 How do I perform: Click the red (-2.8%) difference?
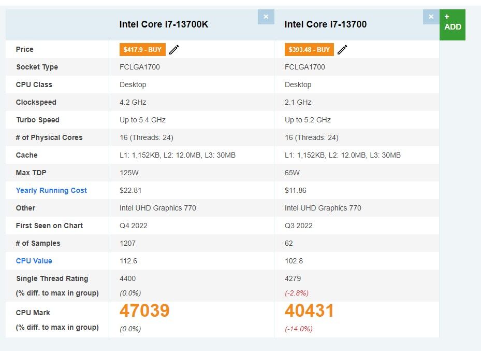click(x=297, y=293)
